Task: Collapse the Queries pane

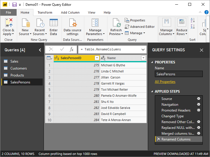Action: pos(40,50)
